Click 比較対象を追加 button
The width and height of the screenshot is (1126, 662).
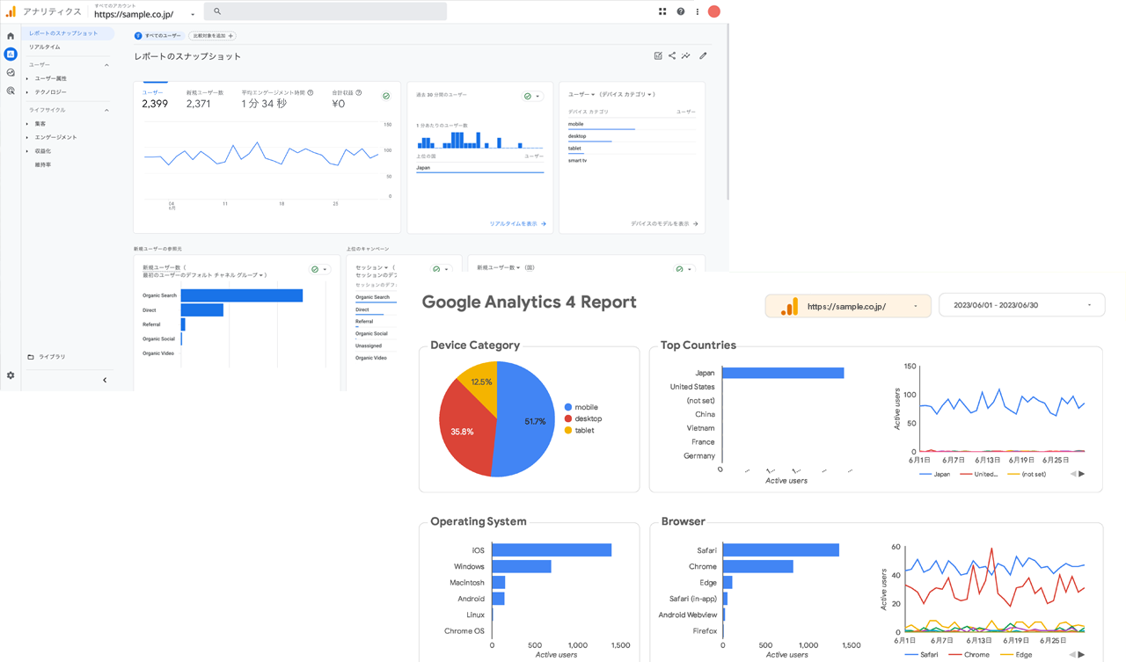click(x=213, y=36)
